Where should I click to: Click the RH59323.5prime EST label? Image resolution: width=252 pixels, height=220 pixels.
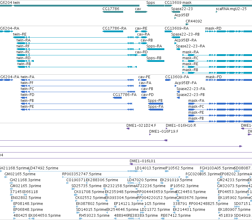point(94,216)
